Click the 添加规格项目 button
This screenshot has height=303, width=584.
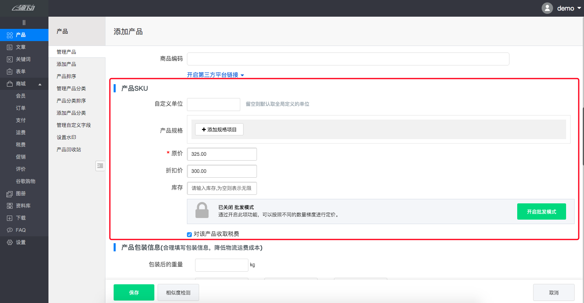(219, 129)
